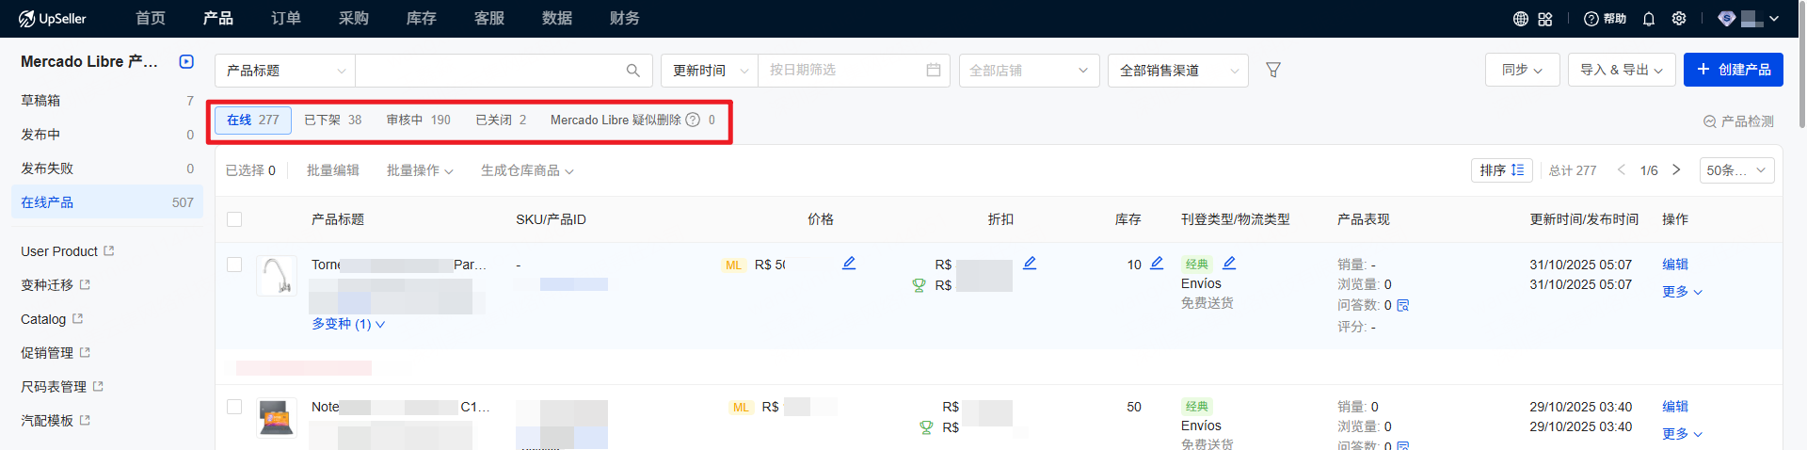The width and height of the screenshot is (1807, 450).
Task: Open the 采购 menu
Action: [354, 18]
